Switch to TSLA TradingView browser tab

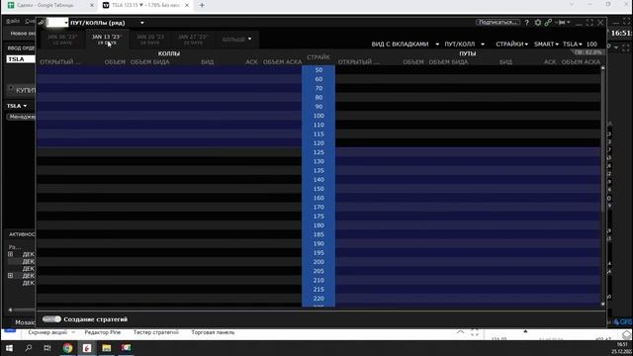(x=145, y=5)
